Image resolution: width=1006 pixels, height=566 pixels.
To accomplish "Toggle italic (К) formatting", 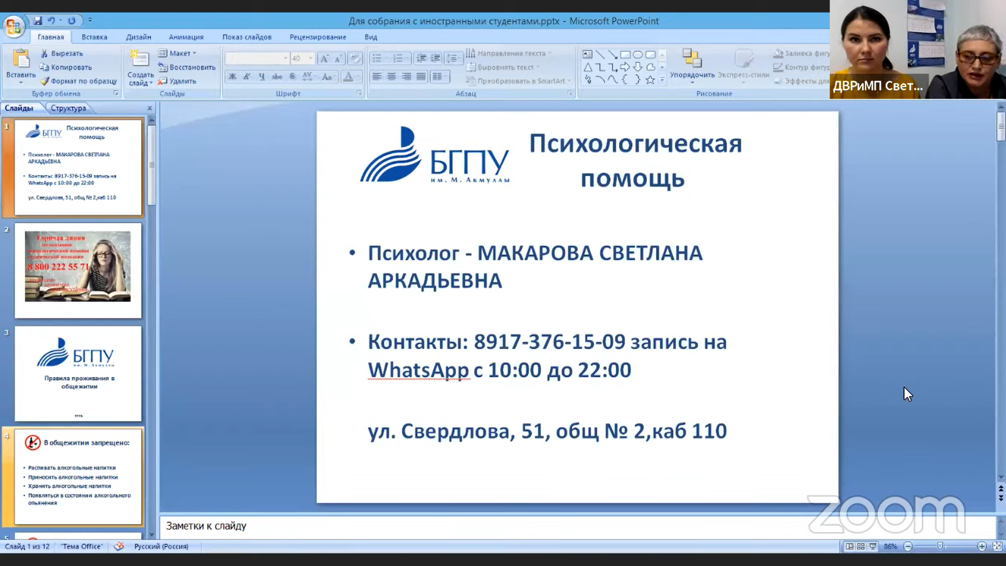I will [x=247, y=77].
